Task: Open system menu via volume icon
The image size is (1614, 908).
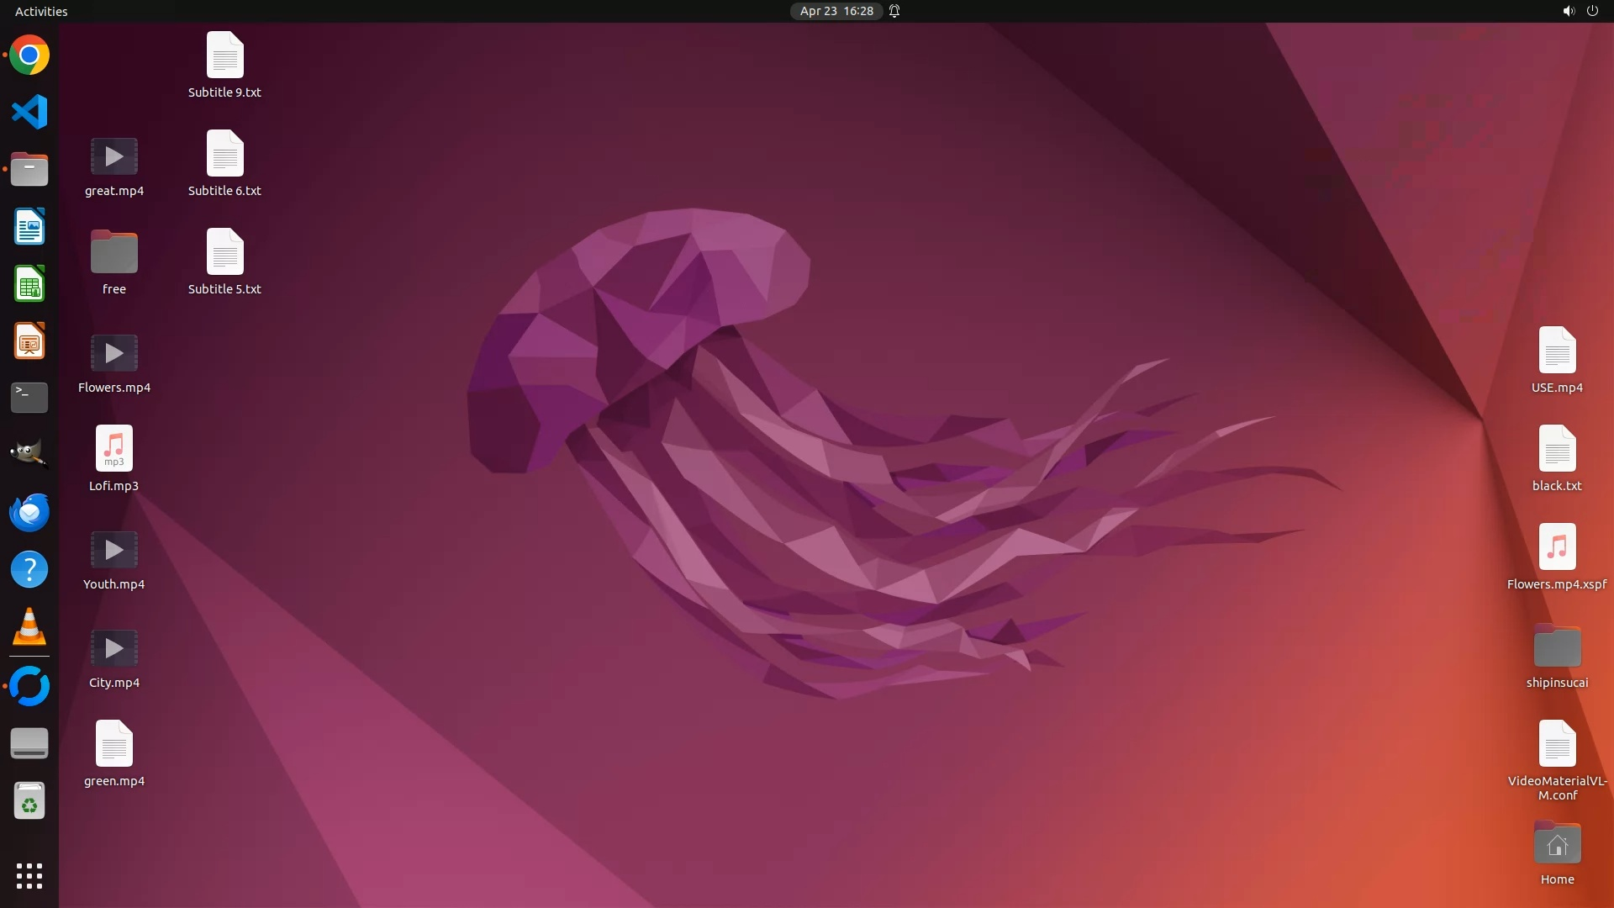Action: click(x=1568, y=11)
